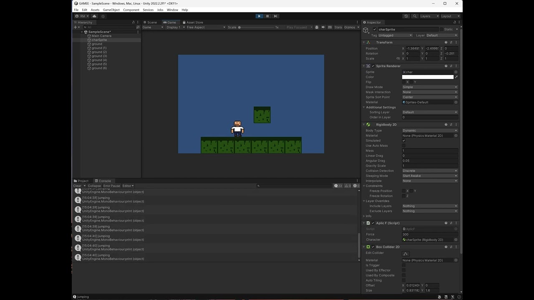Open the Sprite Renderer color swatch
534x300 pixels.
click(428, 77)
